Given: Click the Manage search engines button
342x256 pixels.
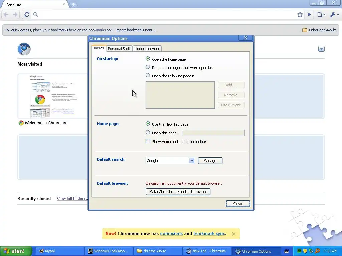Looking at the screenshot, I should (x=210, y=161).
